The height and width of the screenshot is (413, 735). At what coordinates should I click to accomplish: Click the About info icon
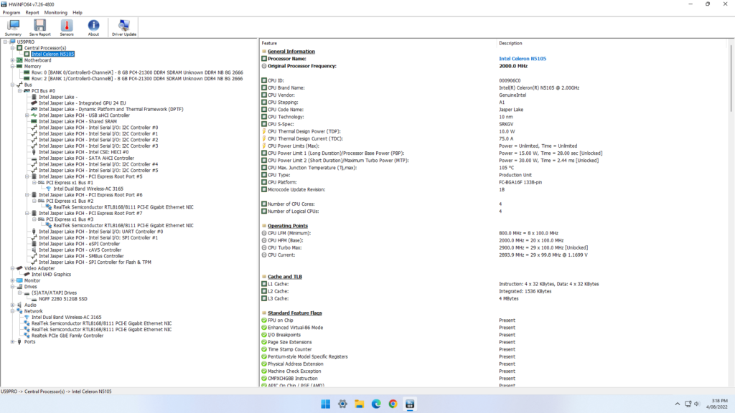93,27
